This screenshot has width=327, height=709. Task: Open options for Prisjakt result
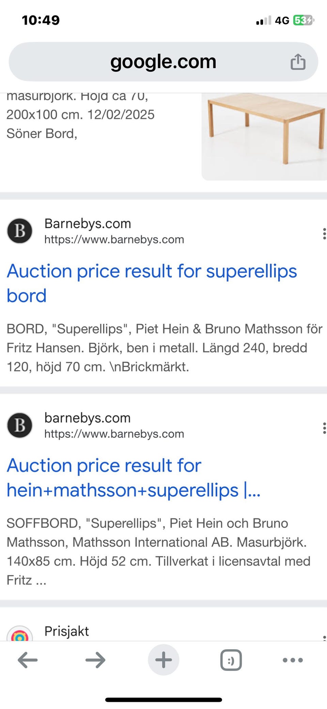pos(324,637)
